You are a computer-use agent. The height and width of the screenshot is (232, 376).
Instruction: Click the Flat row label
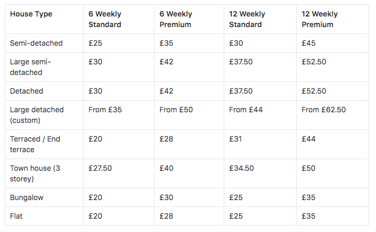point(17,216)
